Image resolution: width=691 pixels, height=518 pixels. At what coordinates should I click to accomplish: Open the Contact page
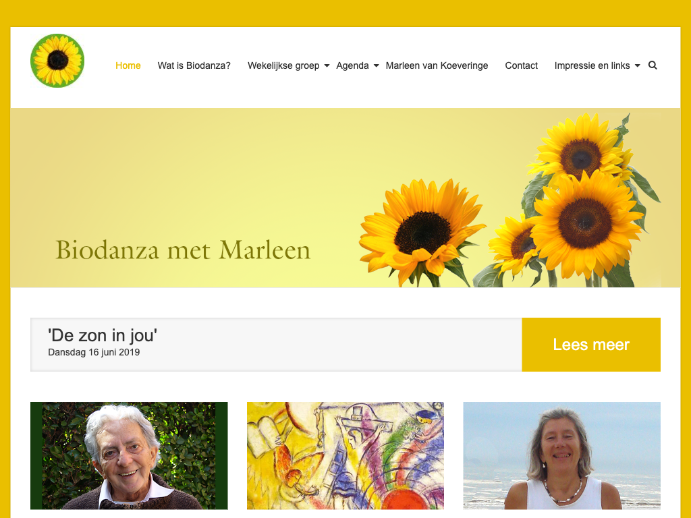[522, 65]
